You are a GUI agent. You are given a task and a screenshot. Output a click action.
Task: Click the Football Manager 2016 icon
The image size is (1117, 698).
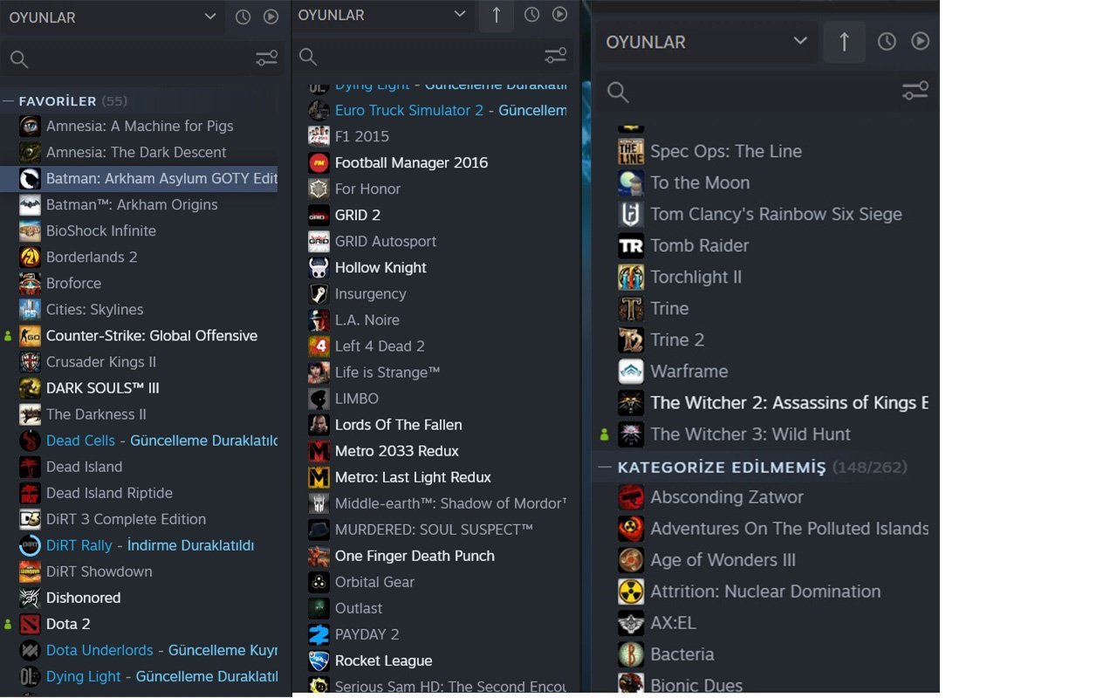(319, 163)
